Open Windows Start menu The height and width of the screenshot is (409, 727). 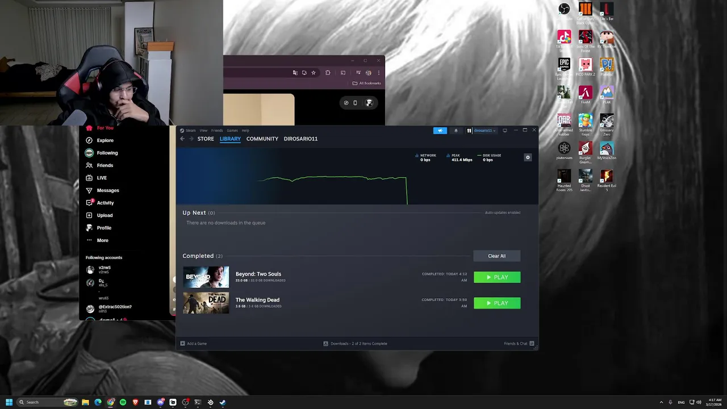[9, 402]
